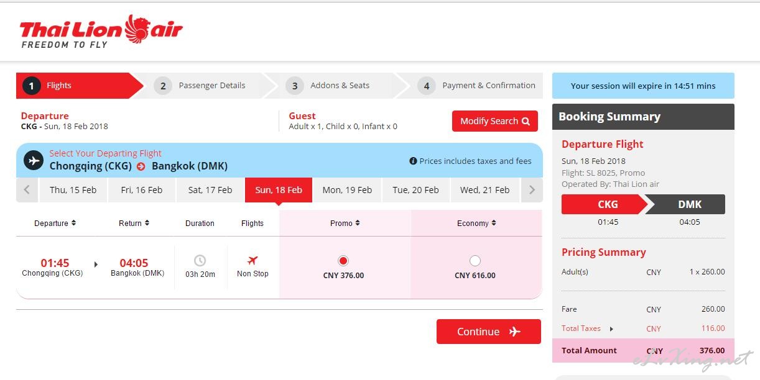Click the 01:45 departure time in flight row
Image resolution: width=760 pixels, height=380 pixels.
point(55,263)
